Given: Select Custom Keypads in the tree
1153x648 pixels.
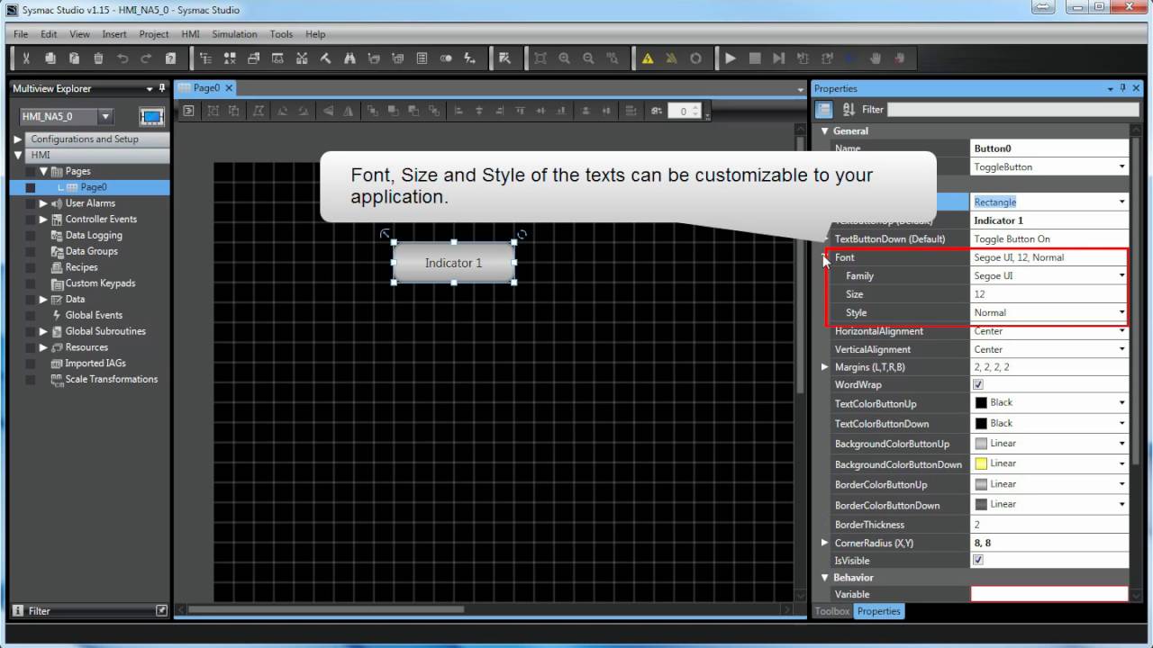Looking at the screenshot, I should click(100, 283).
